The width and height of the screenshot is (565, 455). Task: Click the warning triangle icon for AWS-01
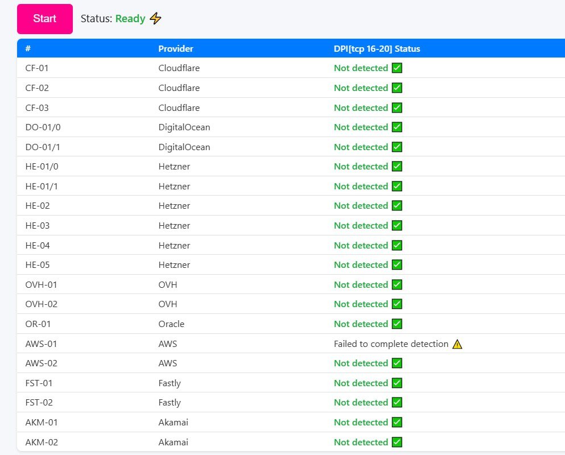[x=457, y=344]
